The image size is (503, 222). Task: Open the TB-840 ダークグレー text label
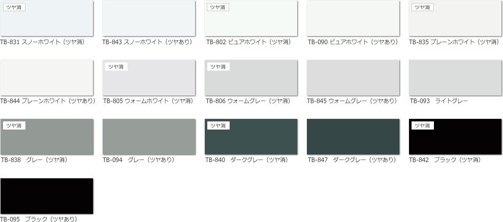coord(246,160)
